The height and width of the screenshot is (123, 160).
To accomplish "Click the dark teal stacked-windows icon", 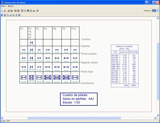I will [28, 11].
